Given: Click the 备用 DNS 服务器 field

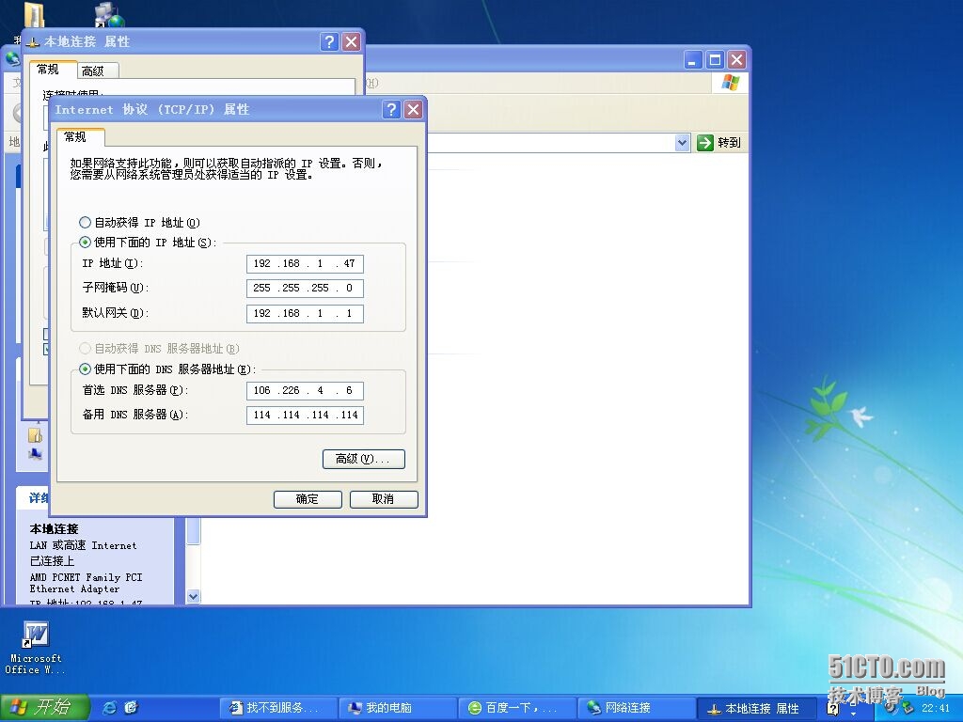Looking at the screenshot, I should pos(305,415).
